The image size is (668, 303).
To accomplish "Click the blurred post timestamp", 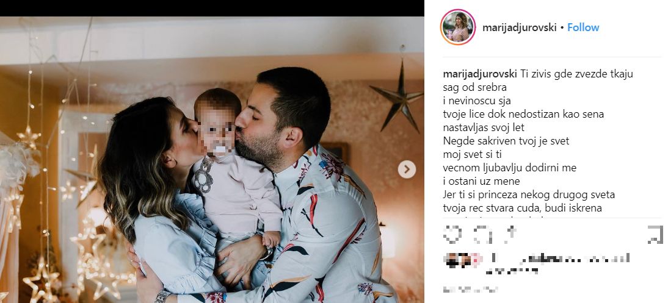I will 470,290.
